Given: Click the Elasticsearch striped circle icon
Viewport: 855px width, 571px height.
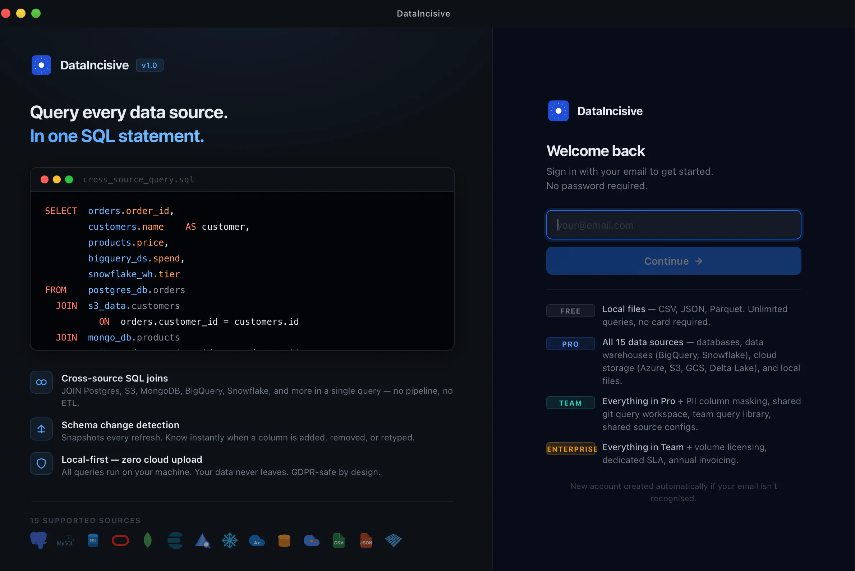Looking at the screenshot, I should pos(175,540).
